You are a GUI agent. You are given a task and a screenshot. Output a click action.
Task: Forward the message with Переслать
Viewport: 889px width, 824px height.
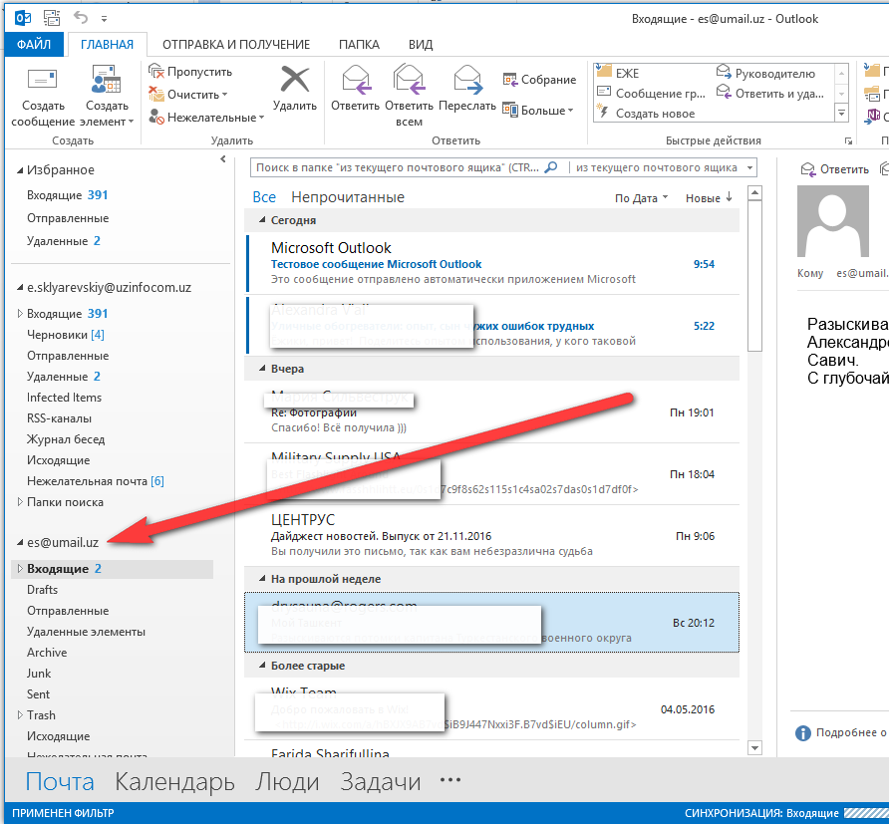(467, 89)
